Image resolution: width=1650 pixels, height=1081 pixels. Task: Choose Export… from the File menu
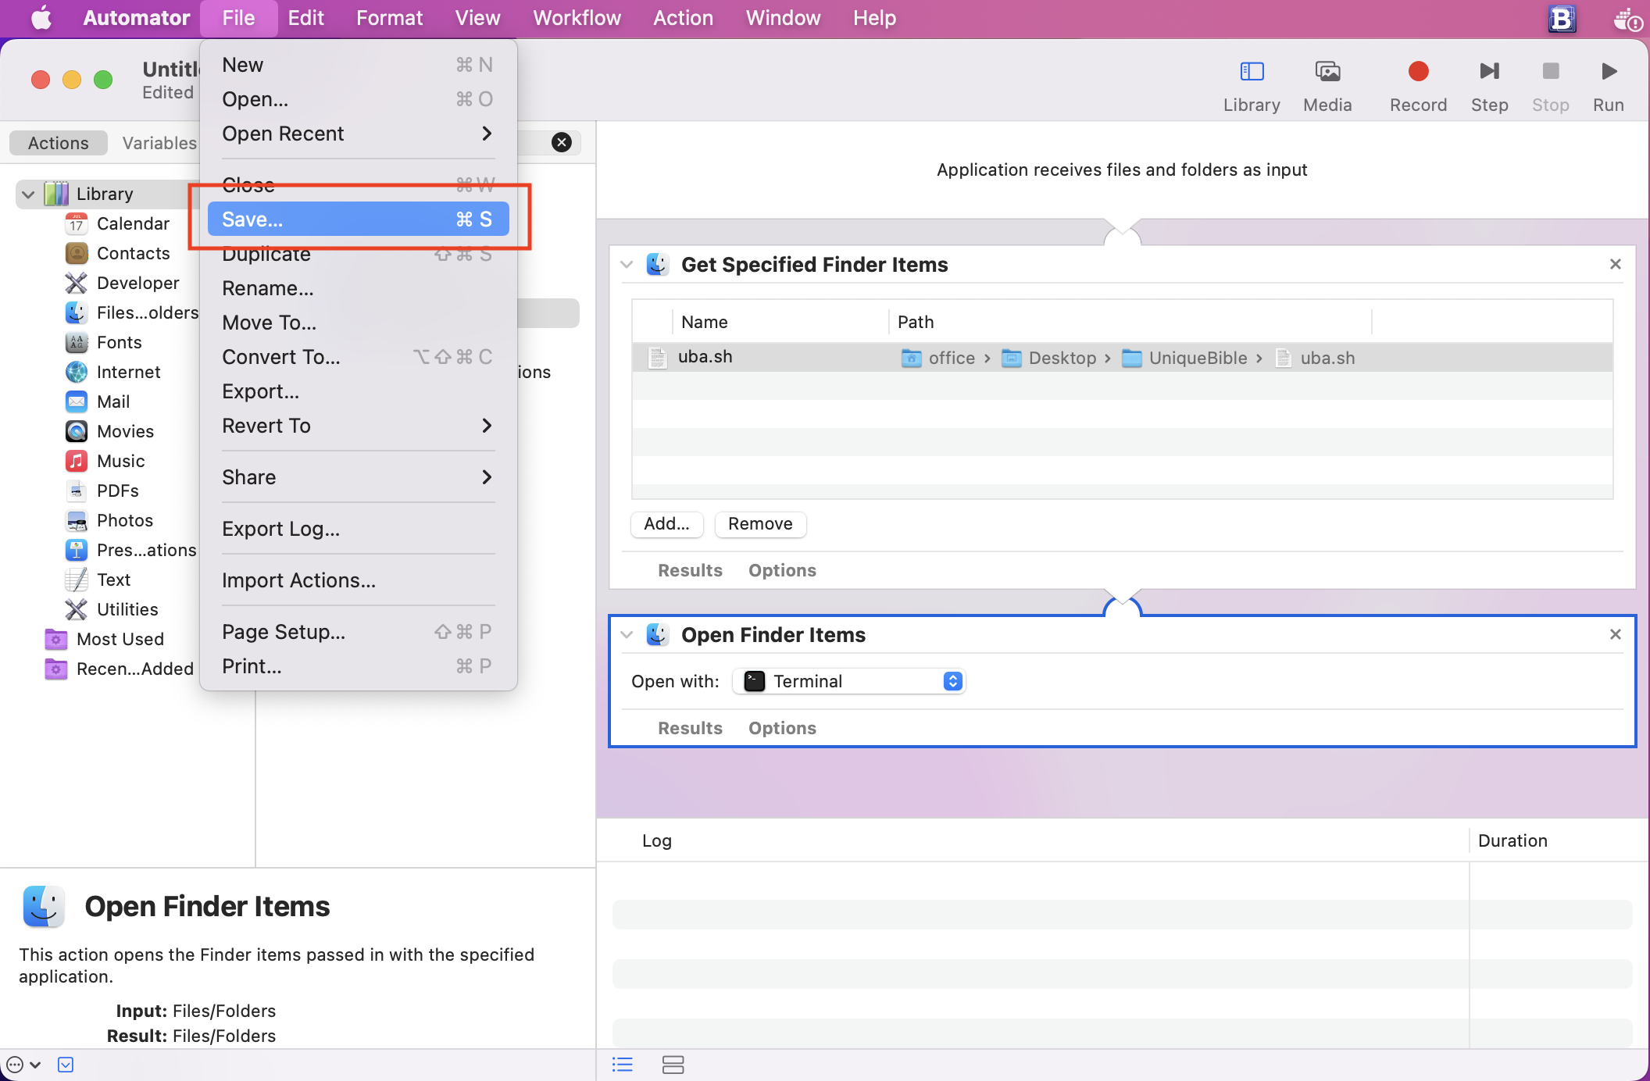pyautogui.click(x=358, y=391)
